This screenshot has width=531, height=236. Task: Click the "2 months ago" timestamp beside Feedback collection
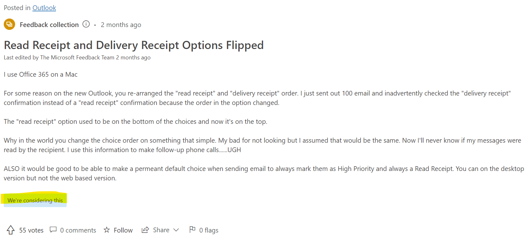(x=121, y=25)
